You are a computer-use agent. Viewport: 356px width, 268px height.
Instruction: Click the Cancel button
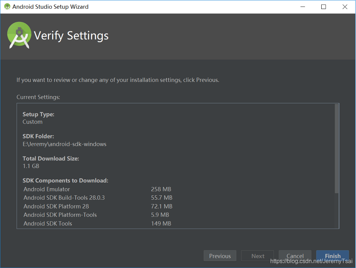click(x=295, y=256)
